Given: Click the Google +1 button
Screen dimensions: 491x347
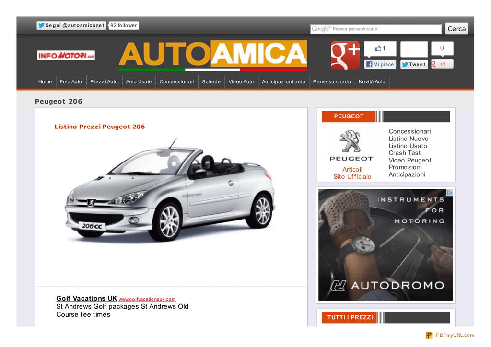Looking at the screenshot, I should [442, 64].
